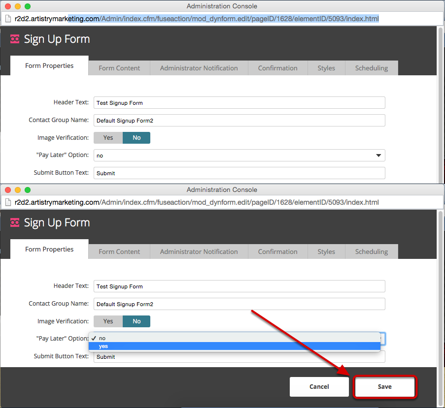Pick the checked "no" option in Pay Later list

coord(235,338)
